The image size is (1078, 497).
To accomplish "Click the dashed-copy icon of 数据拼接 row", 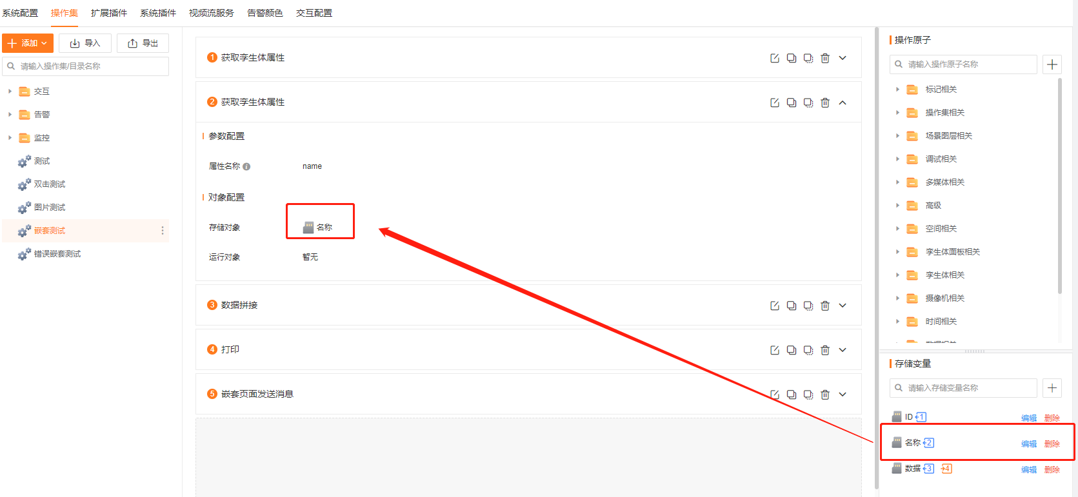I will (808, 306).
